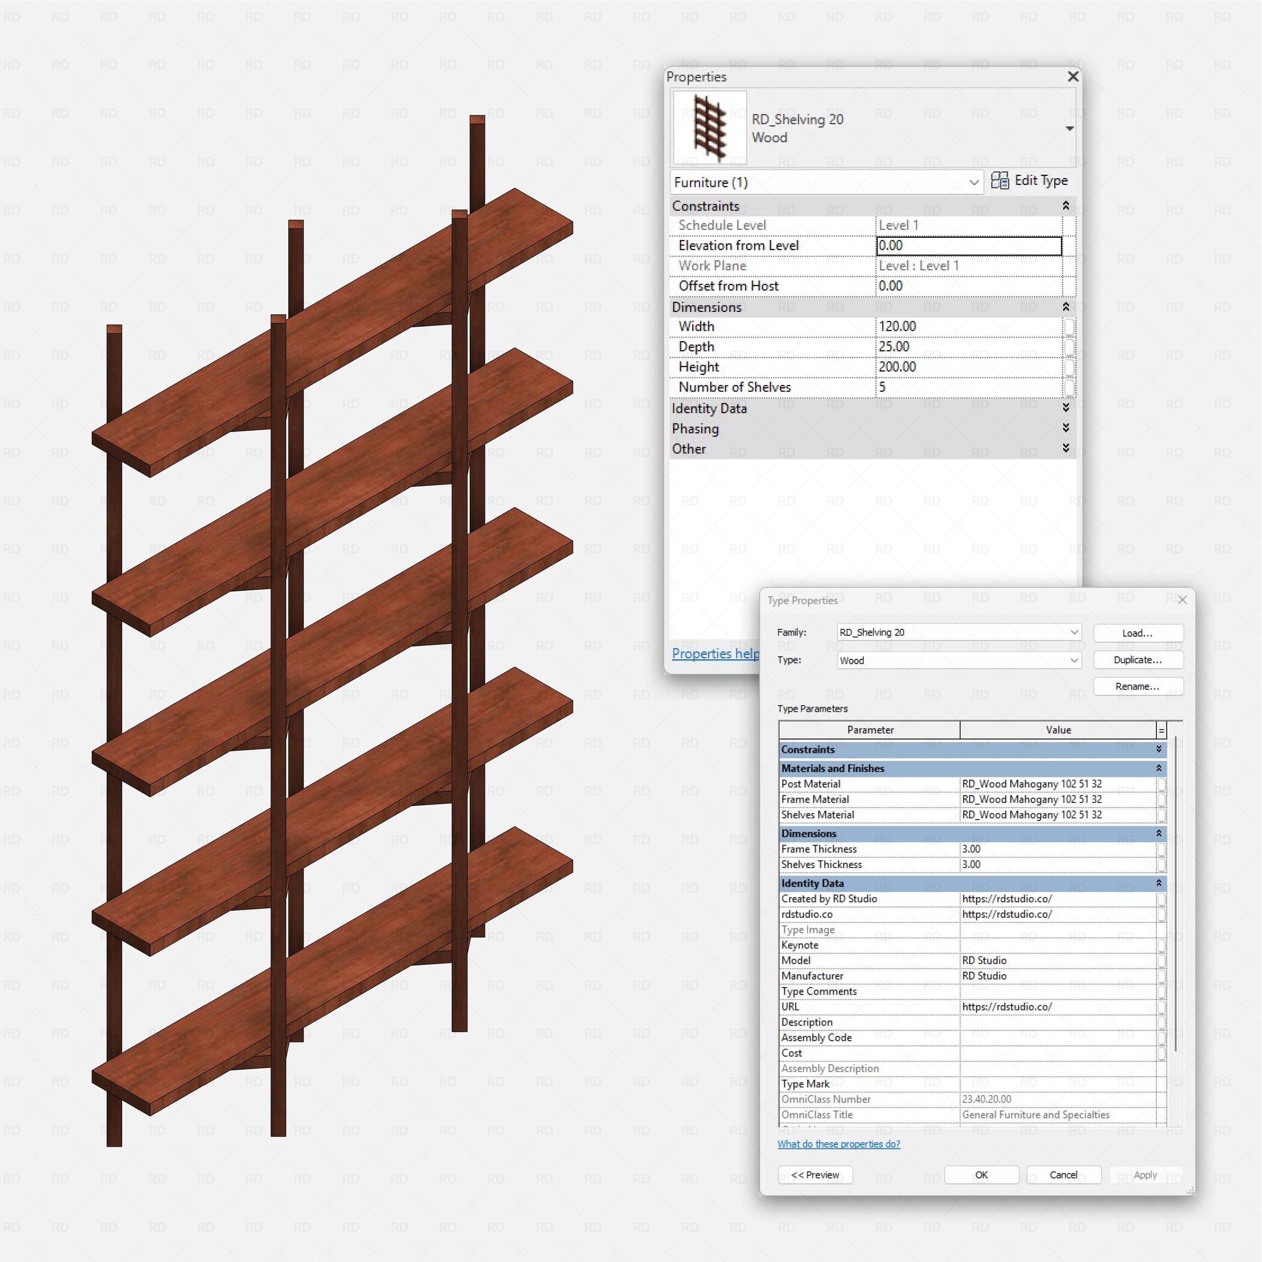Click associate parameter button beside Depth

(x=1069, y=347)
